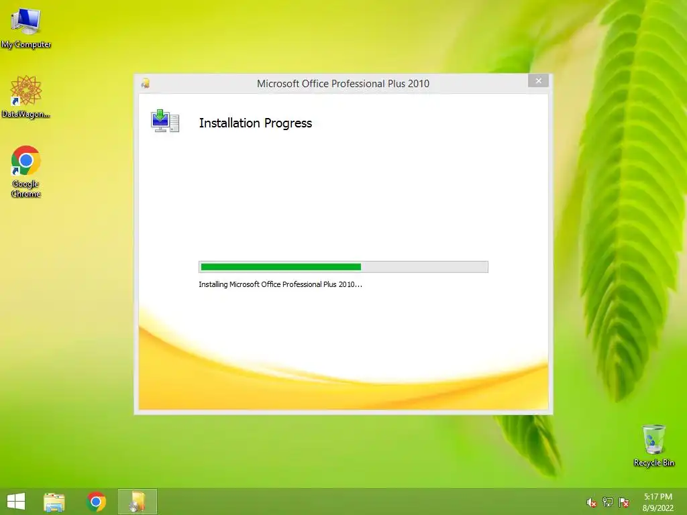The width and height of the screenshot is (687, 515).
Task: Click the Microsoft Office Professional Plus 2010 window title
Action: tap(343, 84)
